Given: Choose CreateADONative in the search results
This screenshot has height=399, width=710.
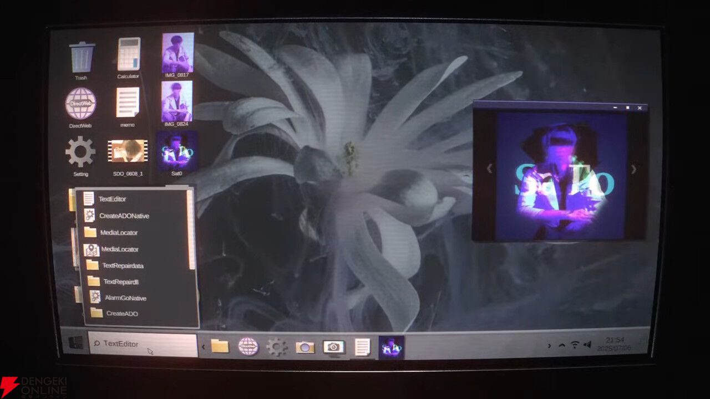Looking at the screenshot, I should pos(124,216).
